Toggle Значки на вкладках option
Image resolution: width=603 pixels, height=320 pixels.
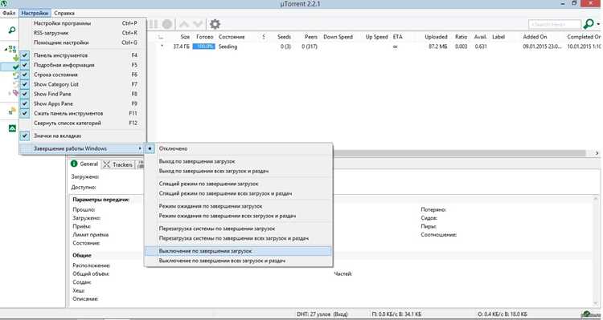point(83,136)
